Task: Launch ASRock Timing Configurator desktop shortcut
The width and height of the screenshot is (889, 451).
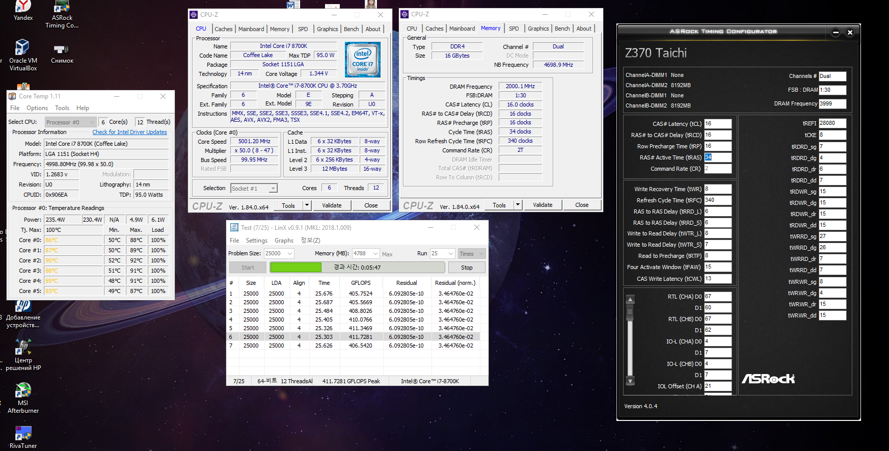Action: pos(62,14)
